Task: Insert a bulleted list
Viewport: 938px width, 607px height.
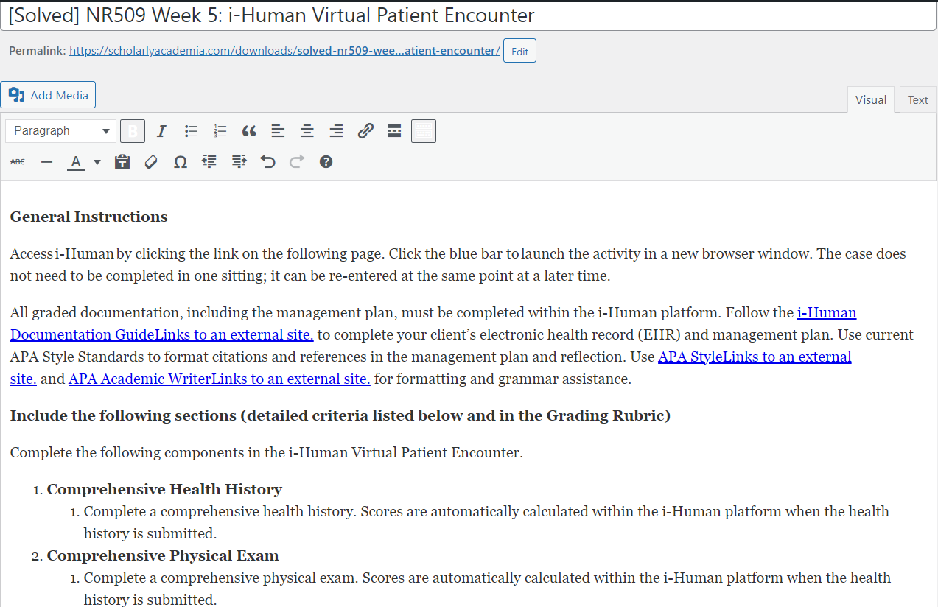Action: (191, 131)
